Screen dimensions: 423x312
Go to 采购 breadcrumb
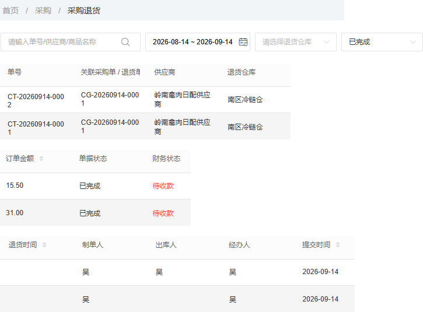(x=43, y=10)
